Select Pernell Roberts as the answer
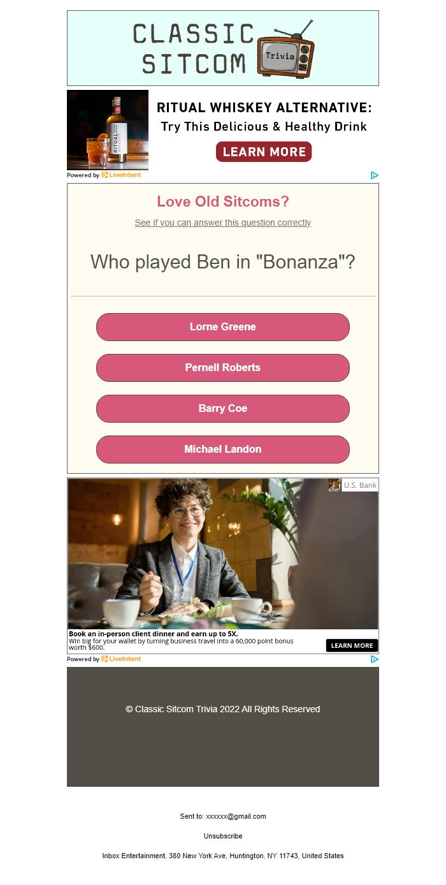This screenshot has height=885, width=446. 223,368
